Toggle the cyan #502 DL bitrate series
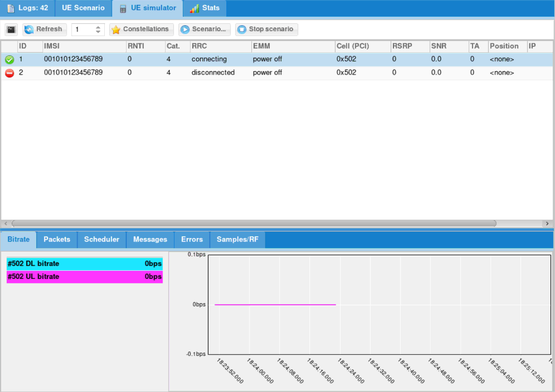 tap(85, 264)
